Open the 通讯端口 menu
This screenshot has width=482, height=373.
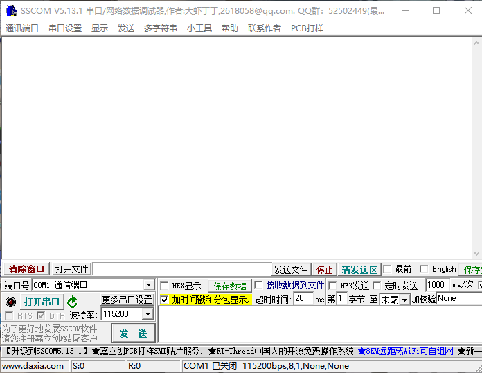point(22,28)
